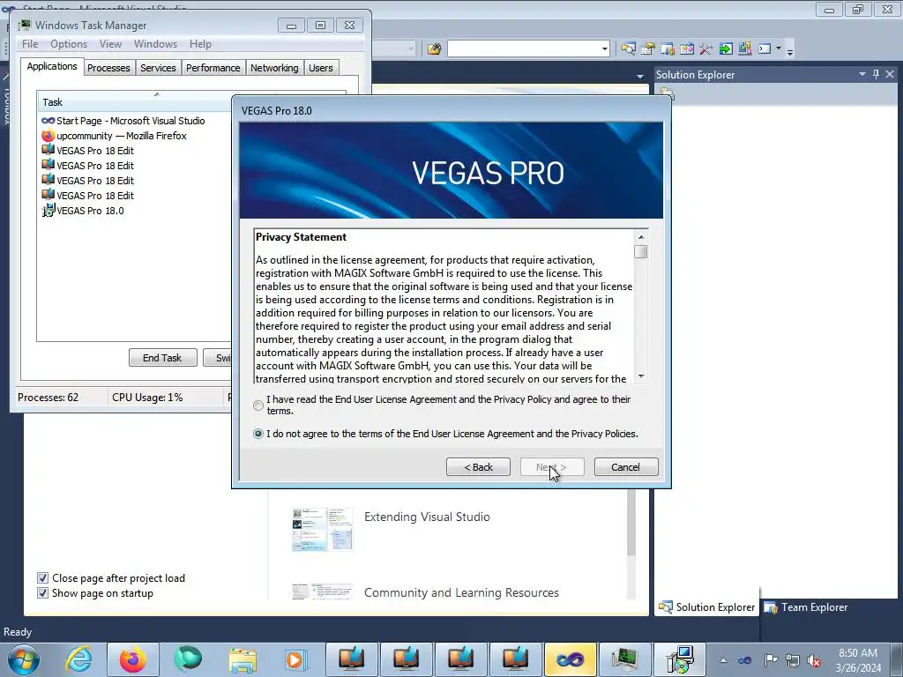Viewport: 903px width, 677px height.
Task: Open Solution Explorer from the Visual Studio toolbar
Action: [628, 49]
